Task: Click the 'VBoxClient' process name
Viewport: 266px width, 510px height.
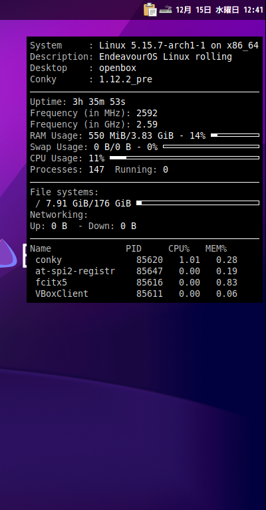Action: pos(62,294)
